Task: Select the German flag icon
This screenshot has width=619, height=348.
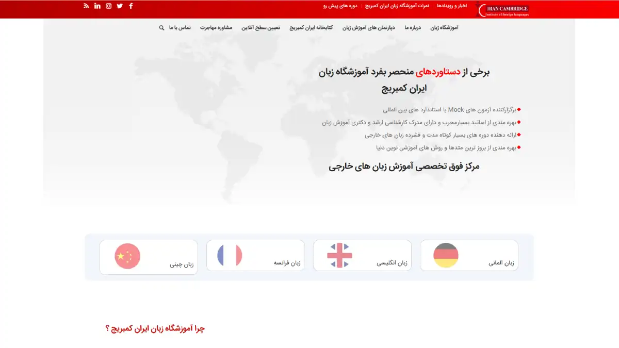Action: [447, 255]
